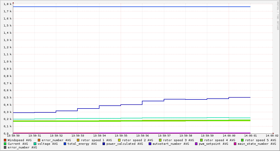Click the grey error_number AVG swatch
This screenshot has width=280, height=151.
point(5,147)
